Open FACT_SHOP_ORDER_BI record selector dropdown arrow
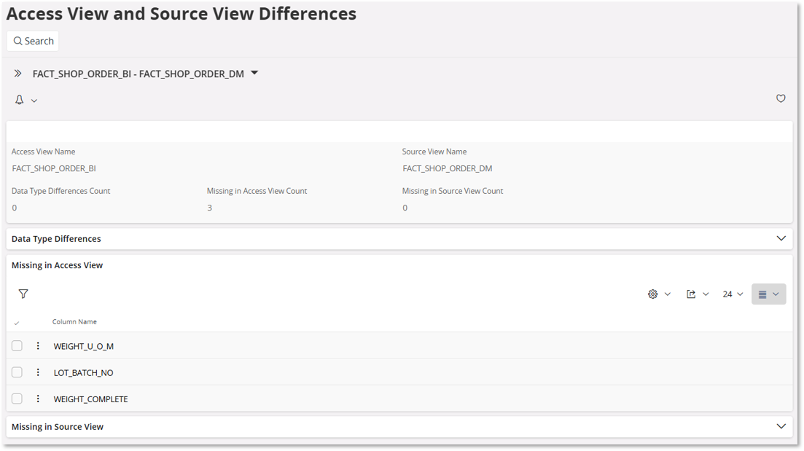This screenshot has width=804, height=451. [254, 74]
